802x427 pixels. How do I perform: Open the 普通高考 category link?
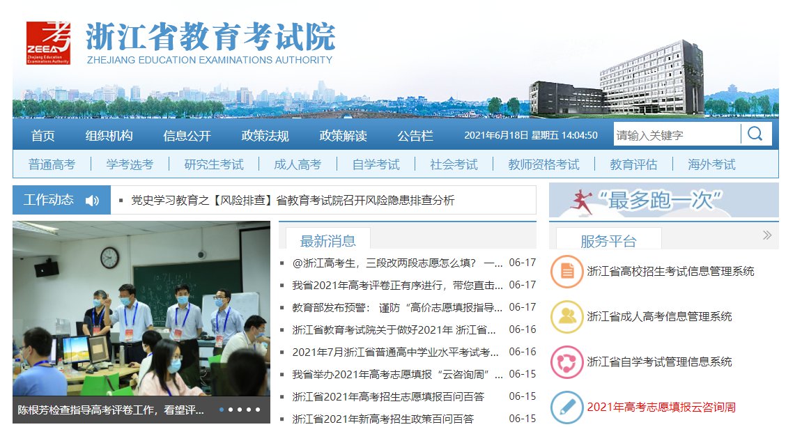pyautogui.click(x=52, y=164)
